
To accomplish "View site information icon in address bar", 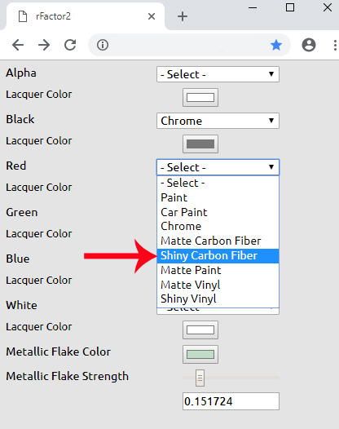I will 103,45.
